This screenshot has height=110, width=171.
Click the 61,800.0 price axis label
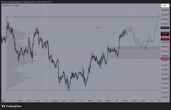click(x=165, y=84)
